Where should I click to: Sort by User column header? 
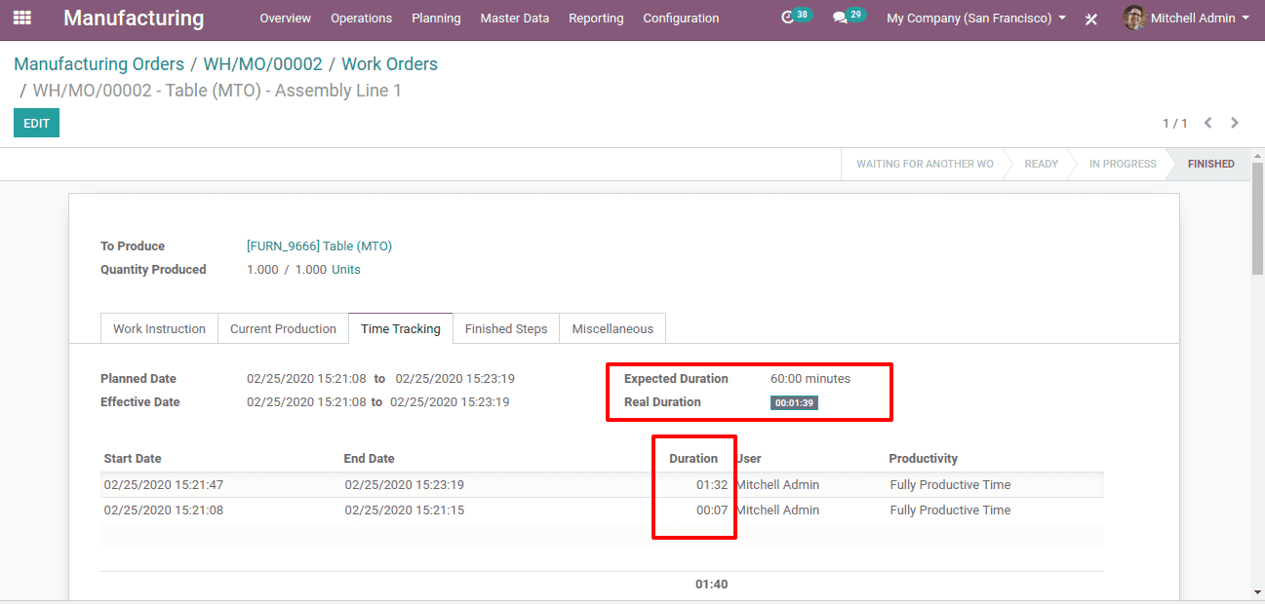pyautogui.click(x=749, y=458)
